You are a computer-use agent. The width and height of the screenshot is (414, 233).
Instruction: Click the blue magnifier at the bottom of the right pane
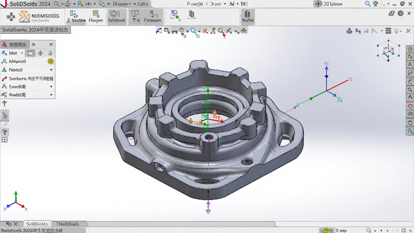tap(410, 131)
